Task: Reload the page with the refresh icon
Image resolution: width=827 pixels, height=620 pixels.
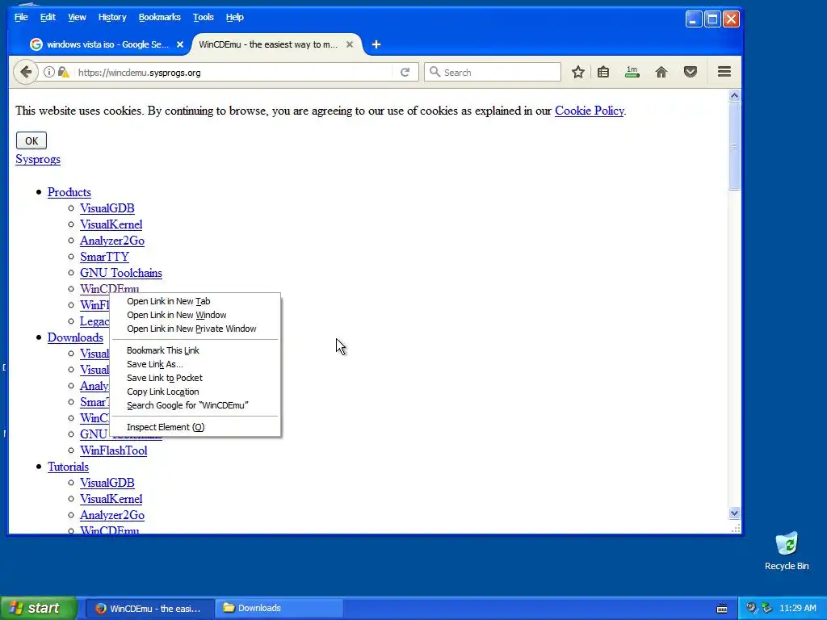Action: 405,72
